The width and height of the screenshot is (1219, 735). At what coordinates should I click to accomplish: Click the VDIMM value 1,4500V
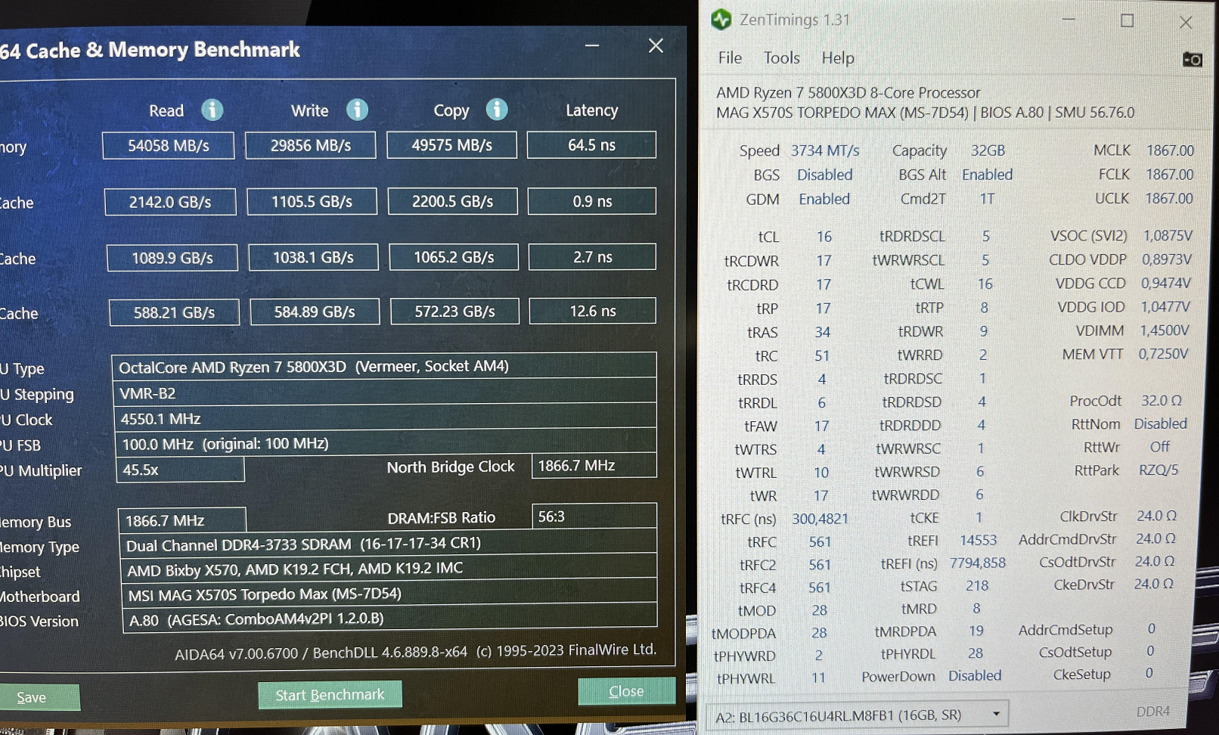(1165, 330)
